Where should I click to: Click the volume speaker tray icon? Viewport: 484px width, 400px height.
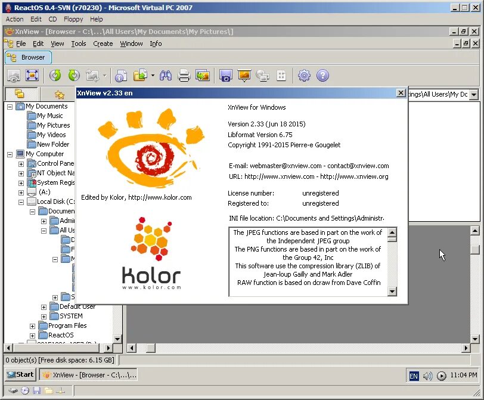(x=427, y=376)
